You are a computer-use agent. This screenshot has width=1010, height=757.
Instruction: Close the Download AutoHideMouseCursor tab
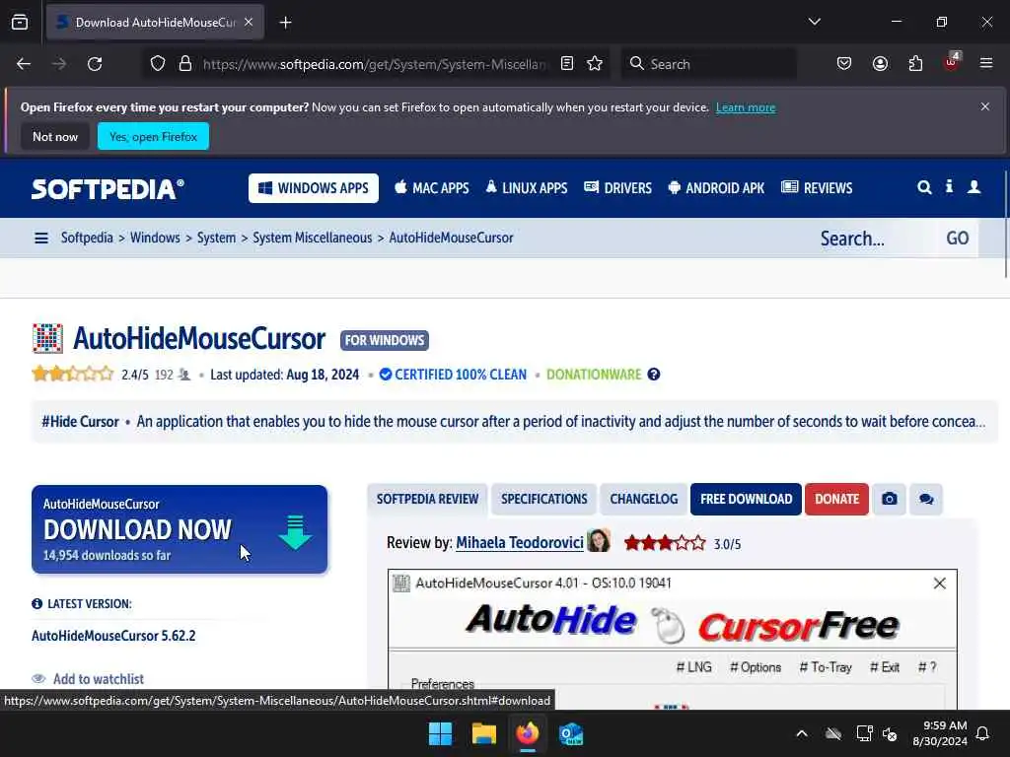249,22
